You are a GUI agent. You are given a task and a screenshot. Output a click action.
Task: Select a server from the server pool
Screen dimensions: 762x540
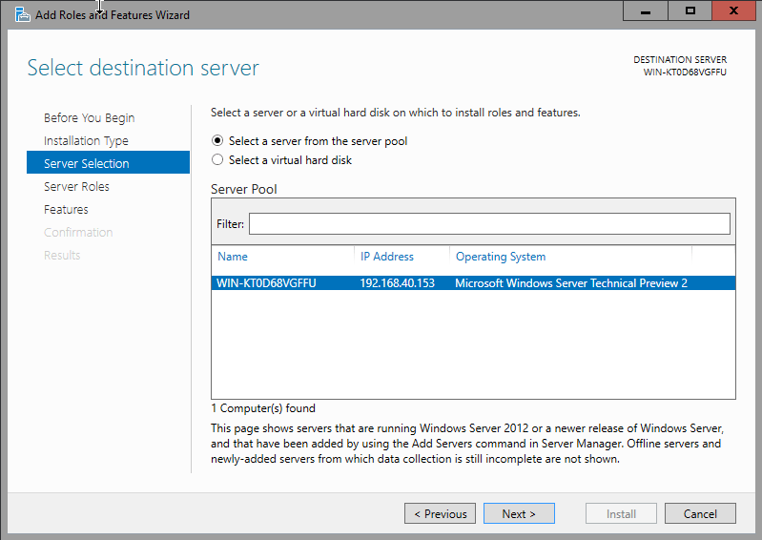[x=217, y=141]
